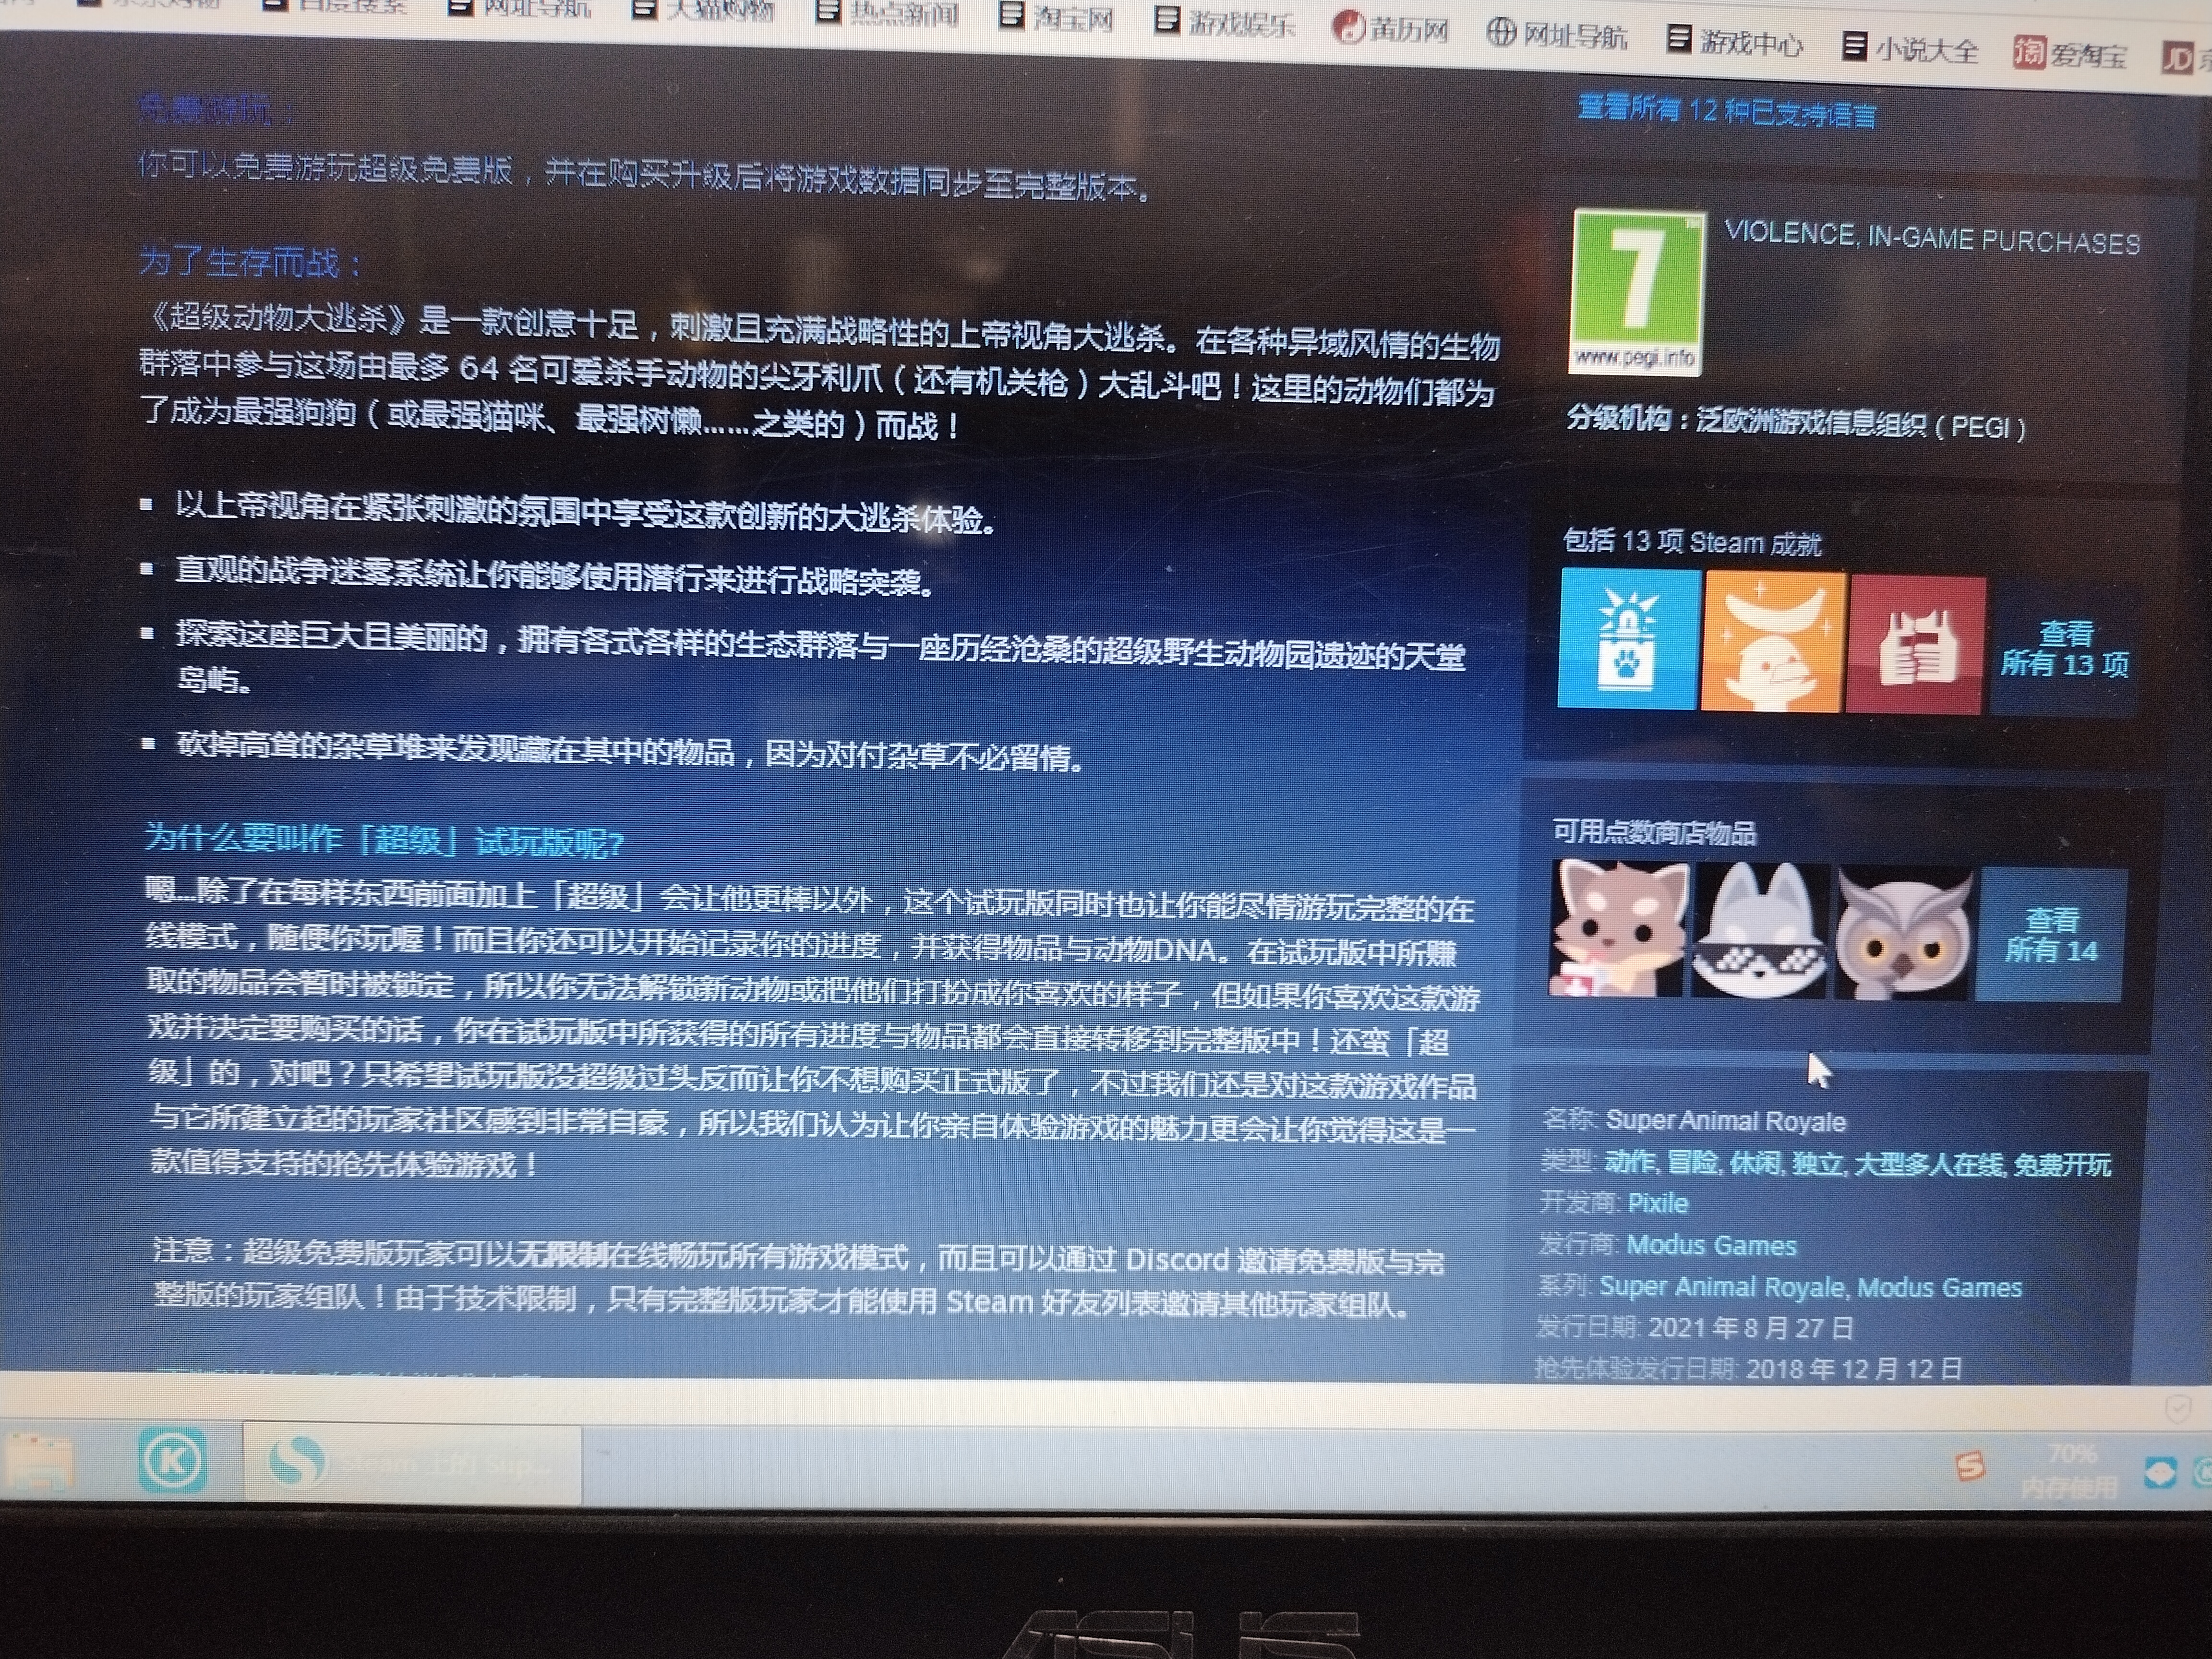
Task: Click 查看所有 13 项 achievements button
Action: click(2064, 649)
